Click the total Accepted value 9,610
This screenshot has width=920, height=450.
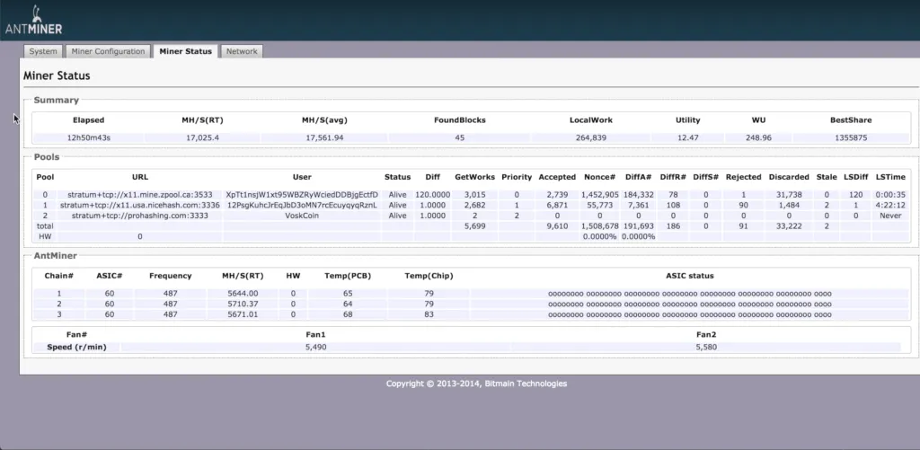pyautogui.click(x=557, y=226)
